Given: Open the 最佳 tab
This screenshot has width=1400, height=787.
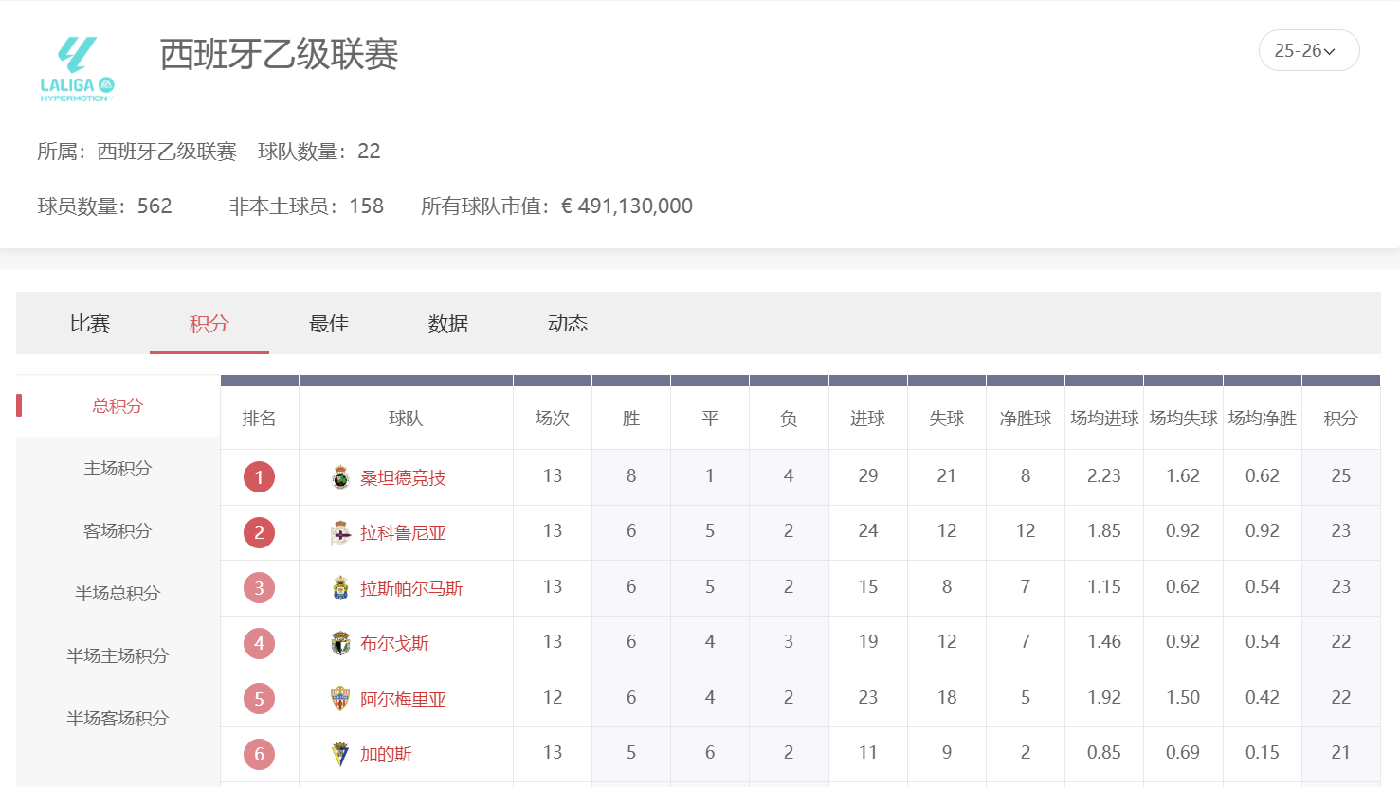Looking at the screenshot, I should pyautogui.click(x=328, y=323).
